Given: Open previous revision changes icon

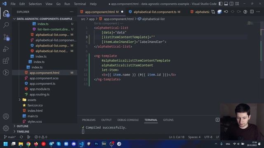Looking at the screenshot, I should pos(226,12).
